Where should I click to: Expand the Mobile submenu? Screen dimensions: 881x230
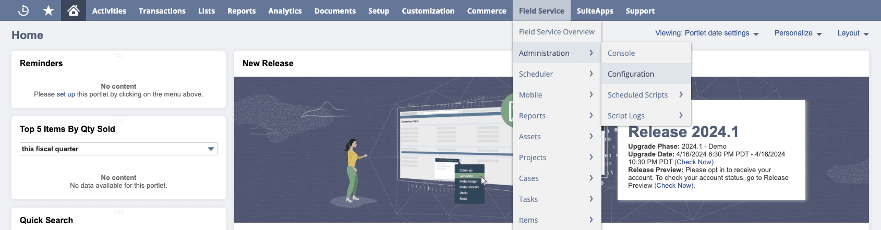[557, 94]
